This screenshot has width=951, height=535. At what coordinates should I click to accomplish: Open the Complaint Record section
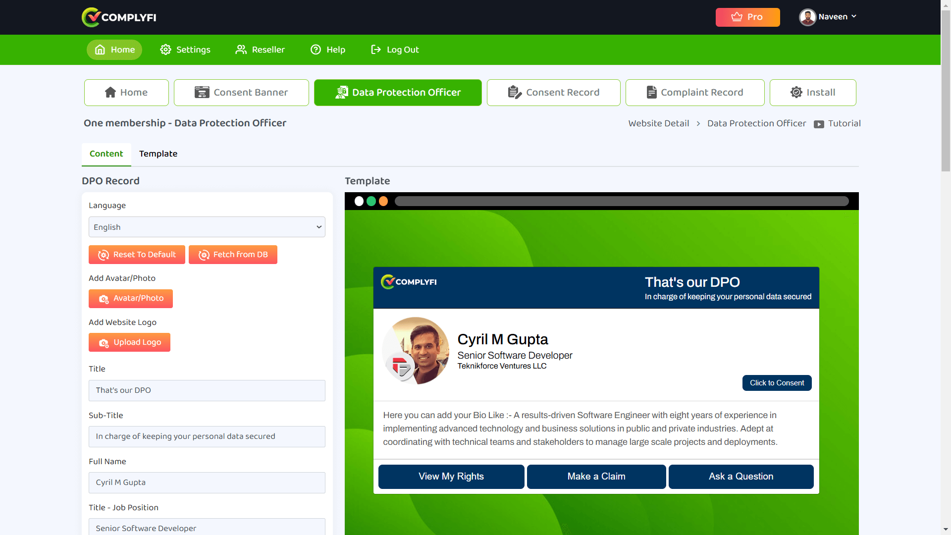[x=694, y=93]
